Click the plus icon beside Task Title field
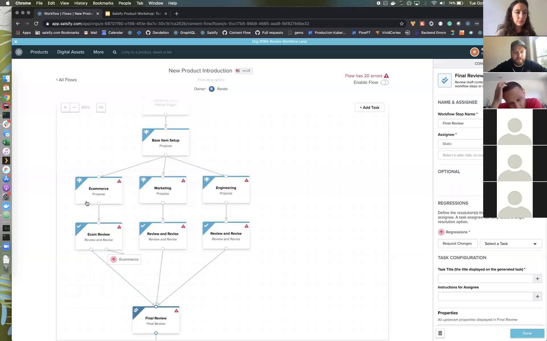The image size is (547, 341). (x=537, y=279)
